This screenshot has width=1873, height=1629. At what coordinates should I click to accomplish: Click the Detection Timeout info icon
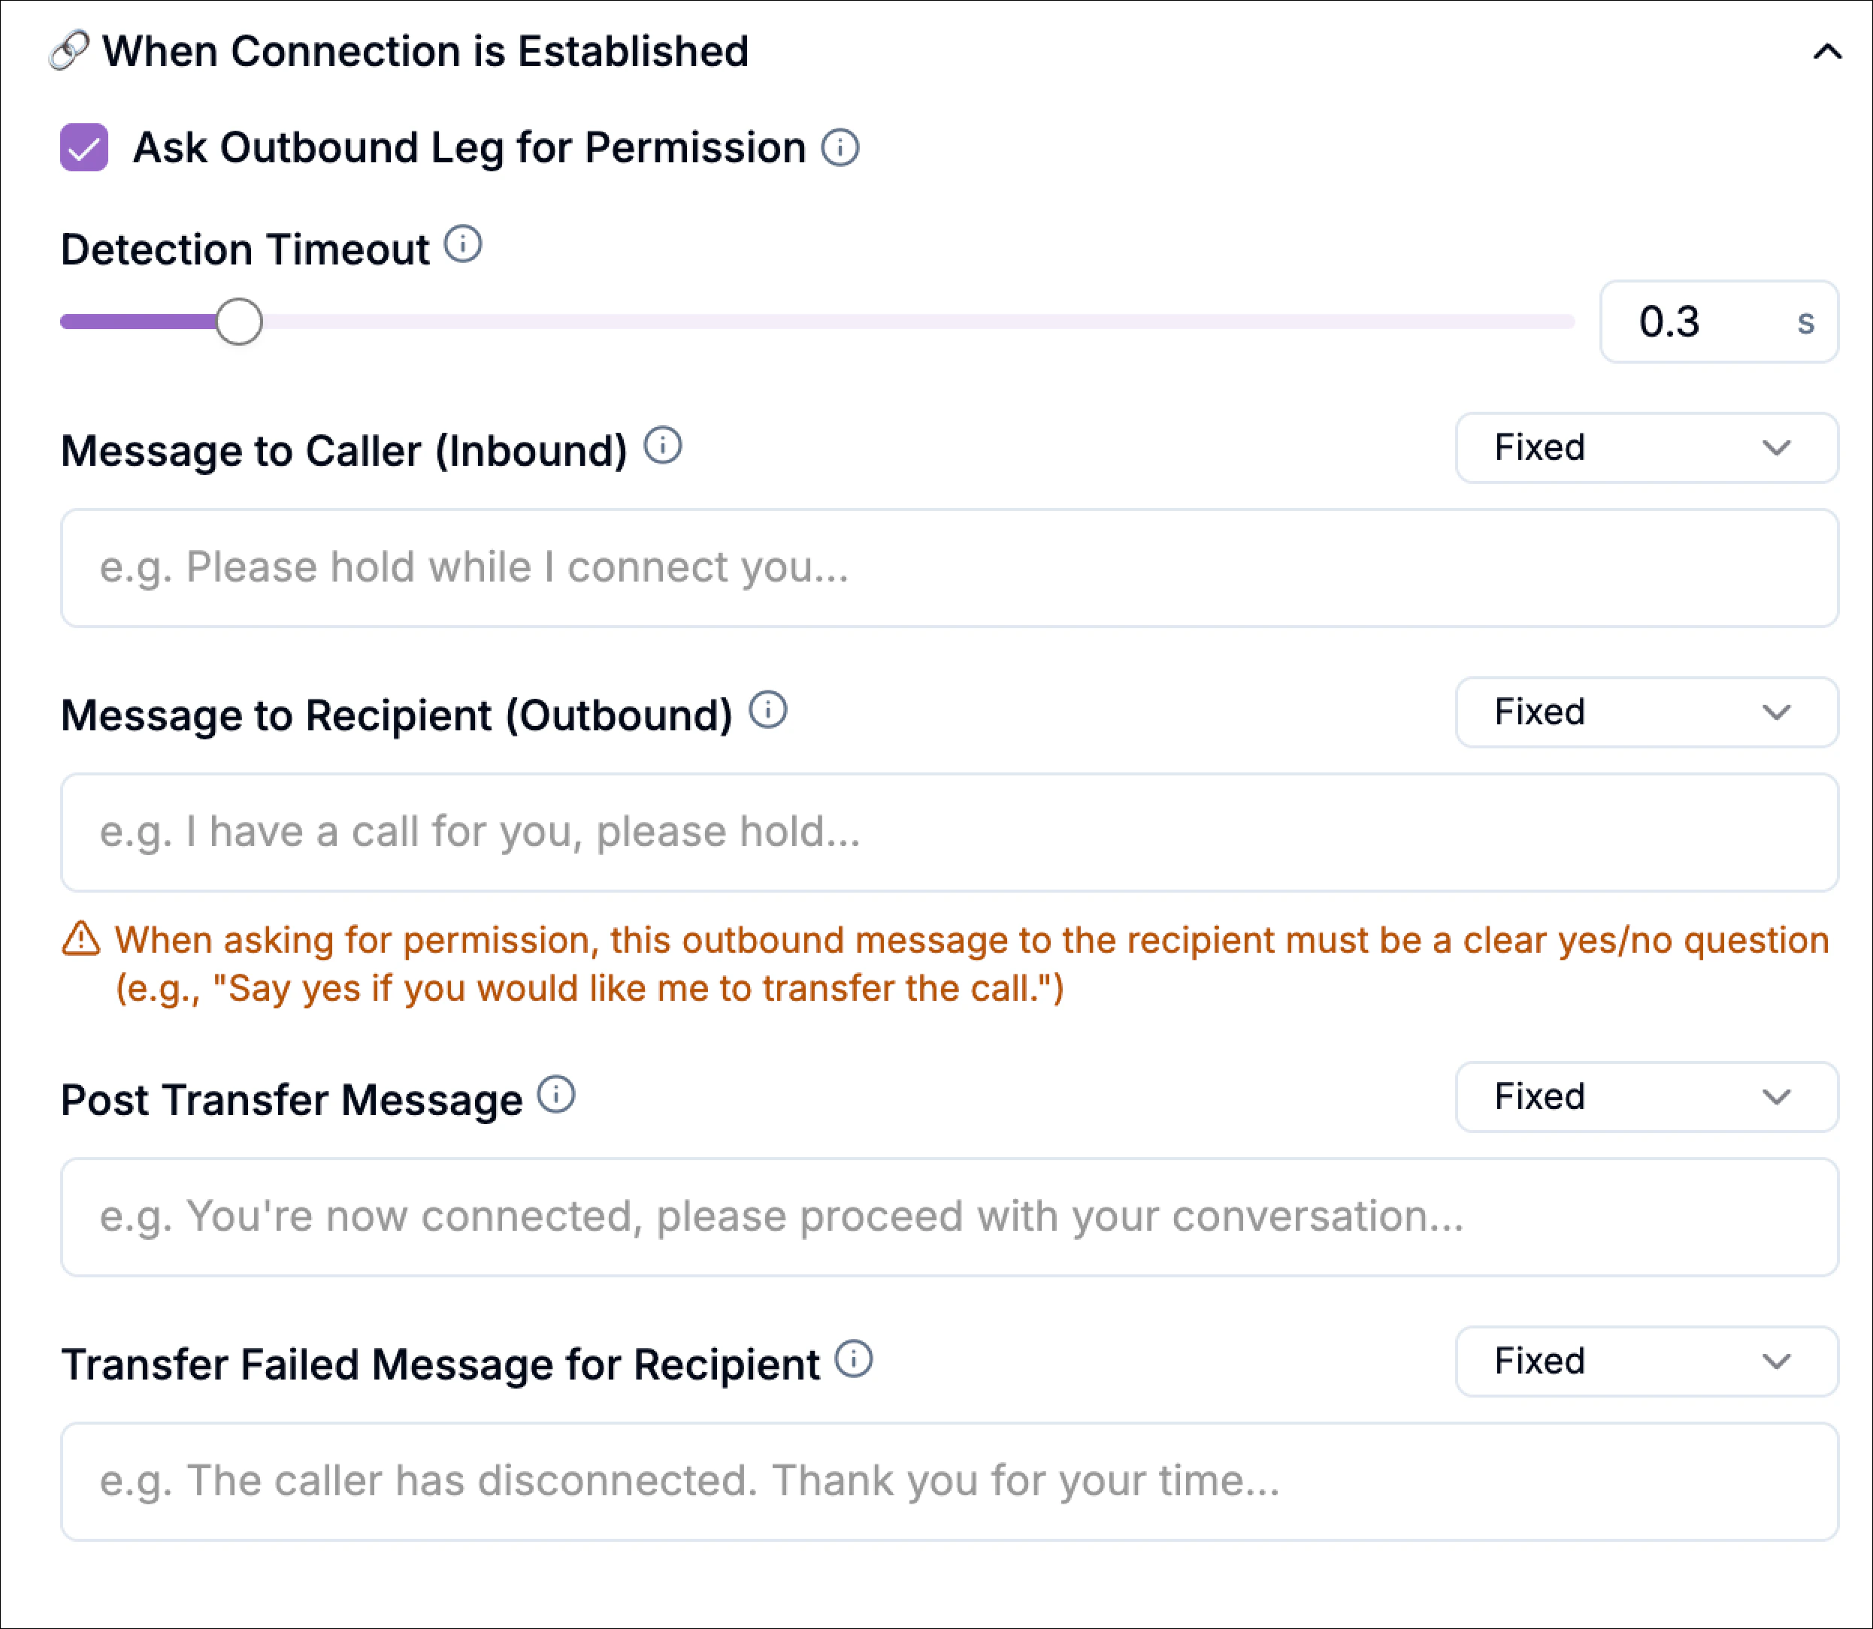tap(463, 243)
